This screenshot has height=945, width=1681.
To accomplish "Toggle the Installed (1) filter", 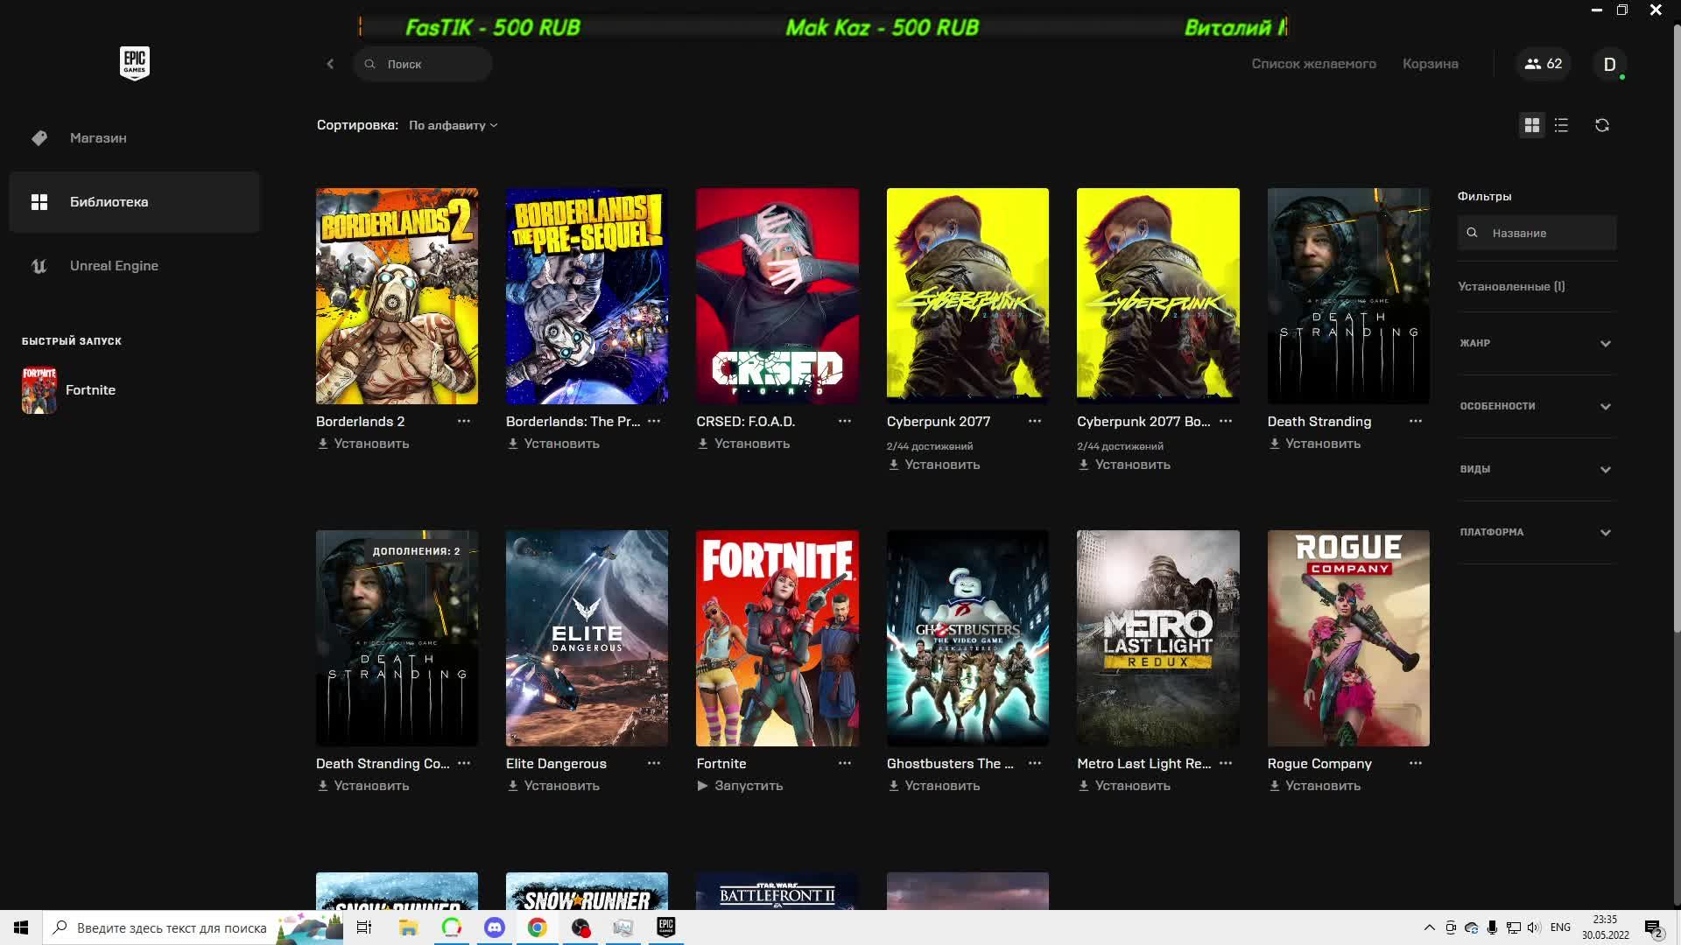I will pyautogui.click(x=1511, y=286).
